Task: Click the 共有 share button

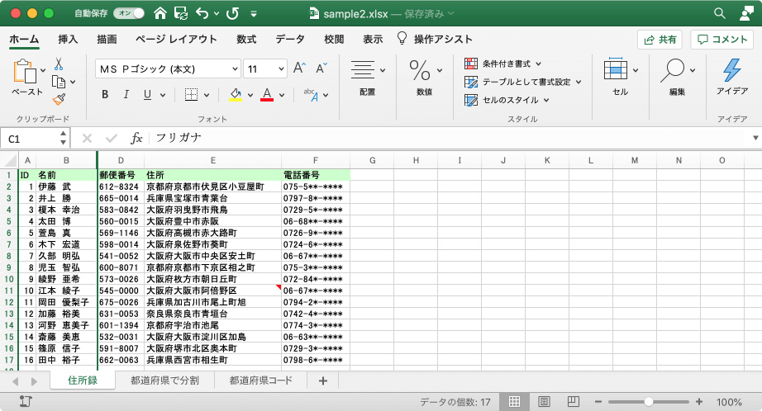Action: coord(660,40)
